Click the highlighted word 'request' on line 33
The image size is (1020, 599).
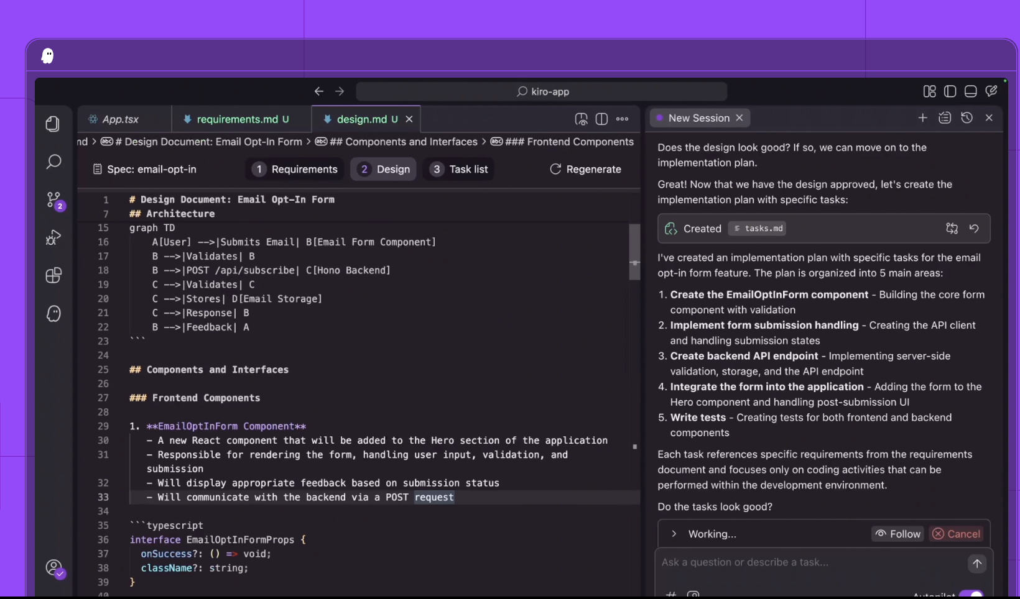tap(434, 497)
